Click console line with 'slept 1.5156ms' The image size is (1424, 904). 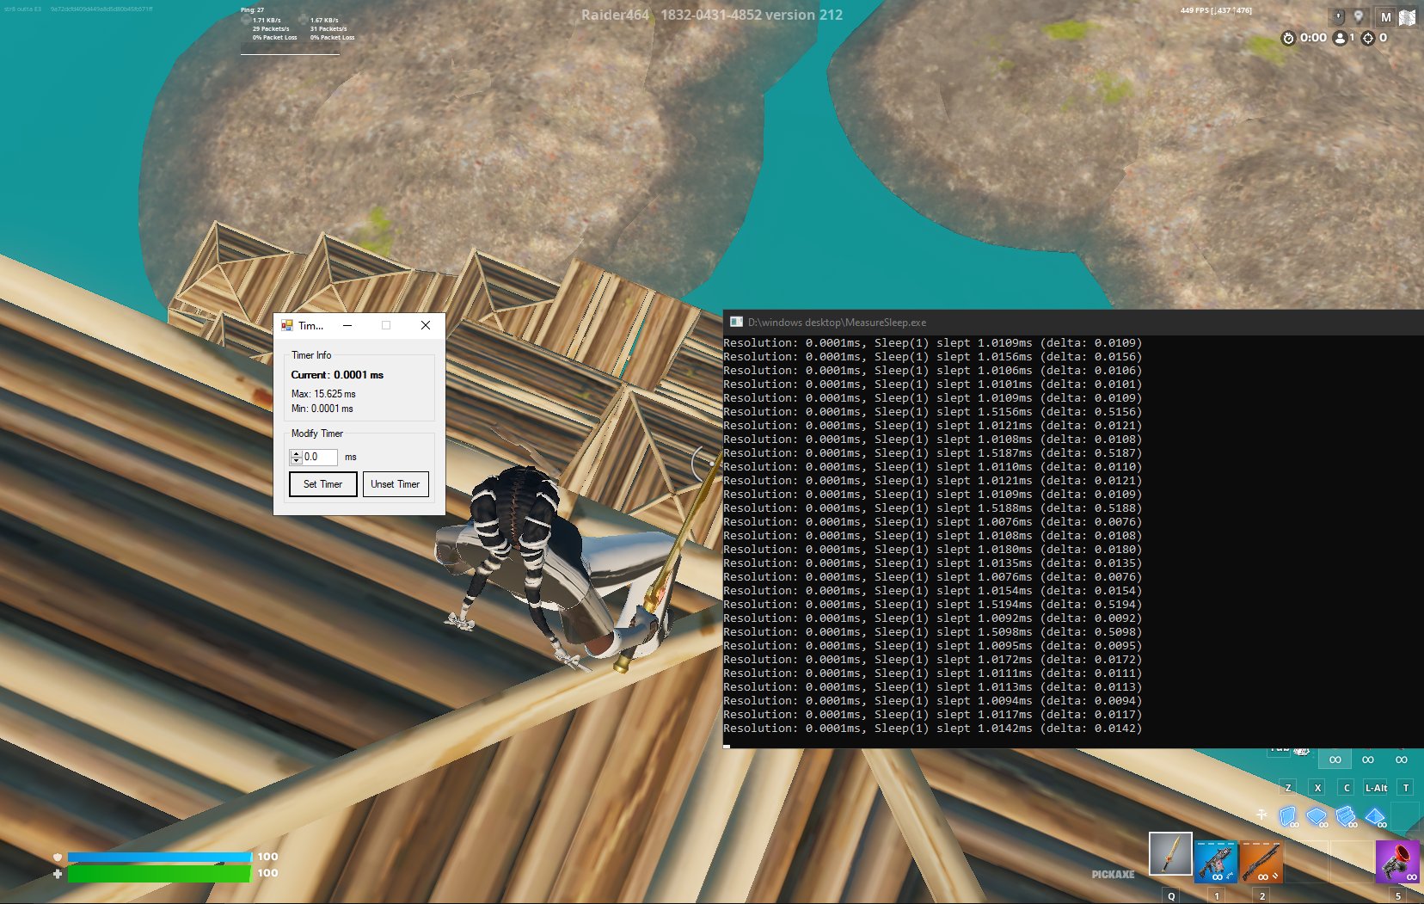pyautogui.click(x=933, y=412)
